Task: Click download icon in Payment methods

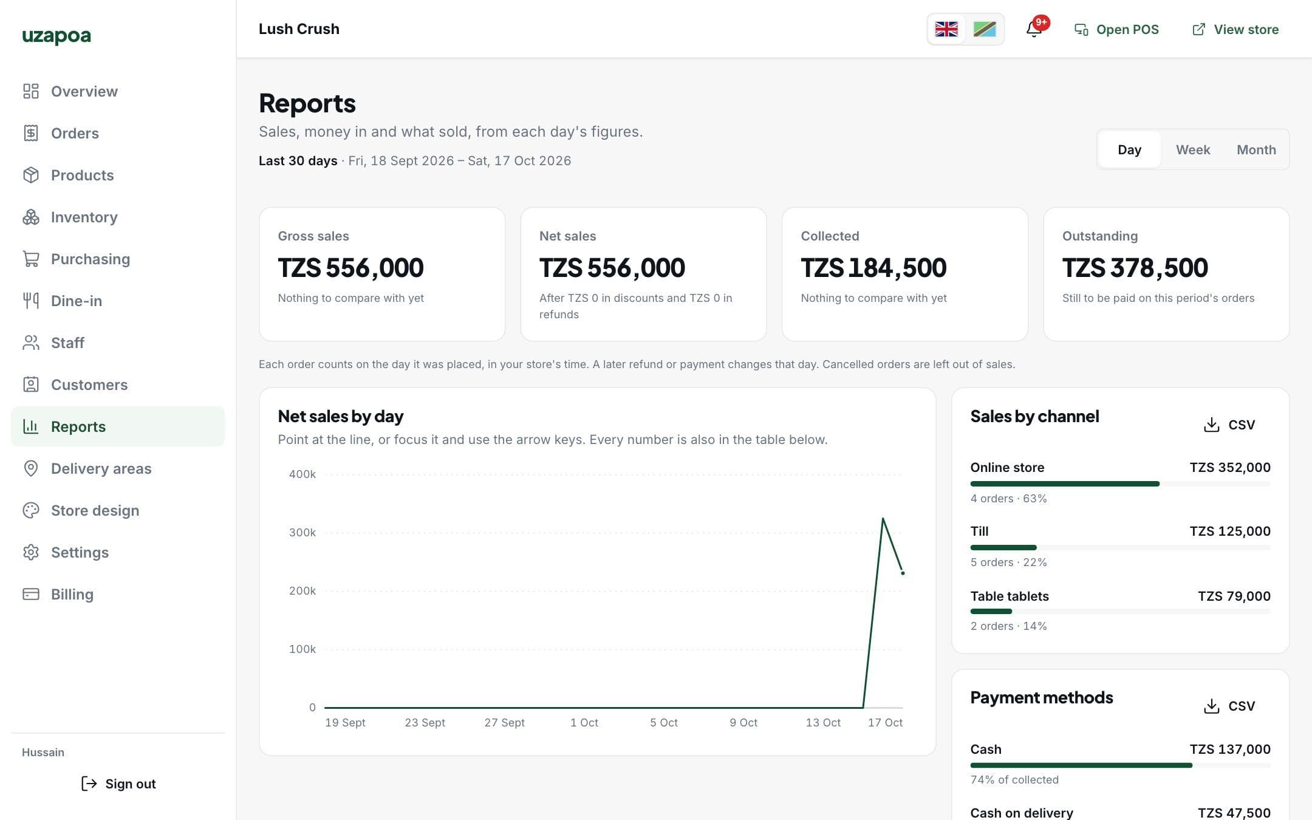Action: 1211,706
